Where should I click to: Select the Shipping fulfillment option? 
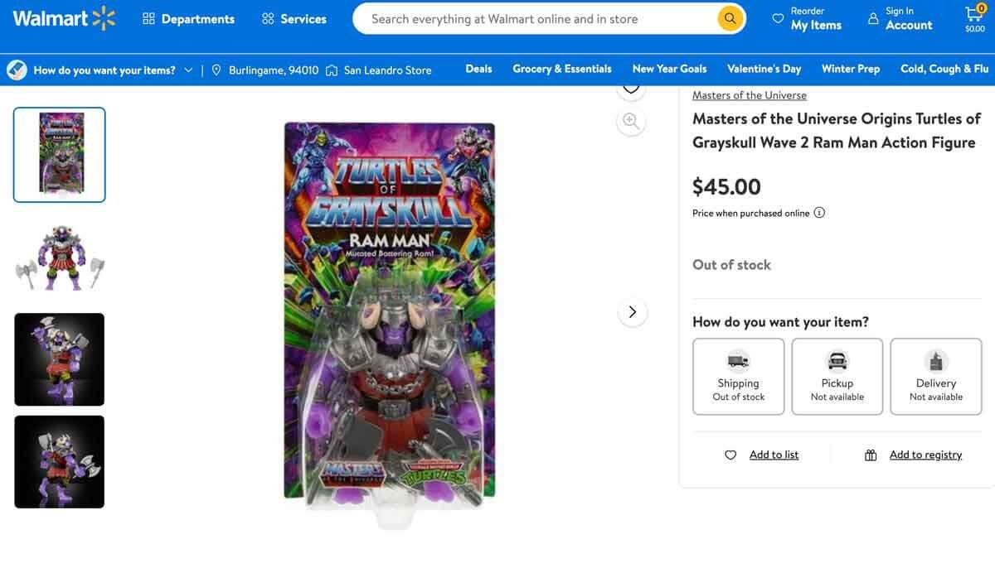point(738,376)
